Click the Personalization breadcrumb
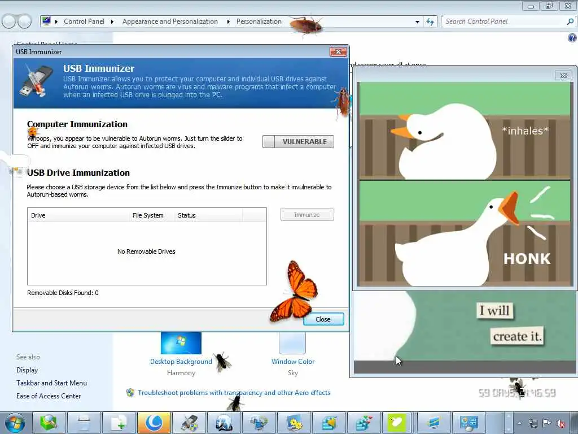578x434 pixels. 259,21
